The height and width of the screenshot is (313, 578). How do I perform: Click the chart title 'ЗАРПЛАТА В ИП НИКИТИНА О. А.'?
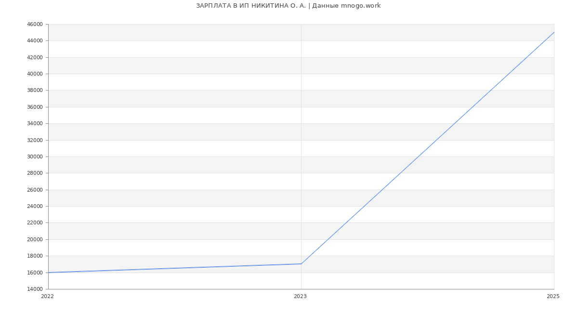click(250, 6)
